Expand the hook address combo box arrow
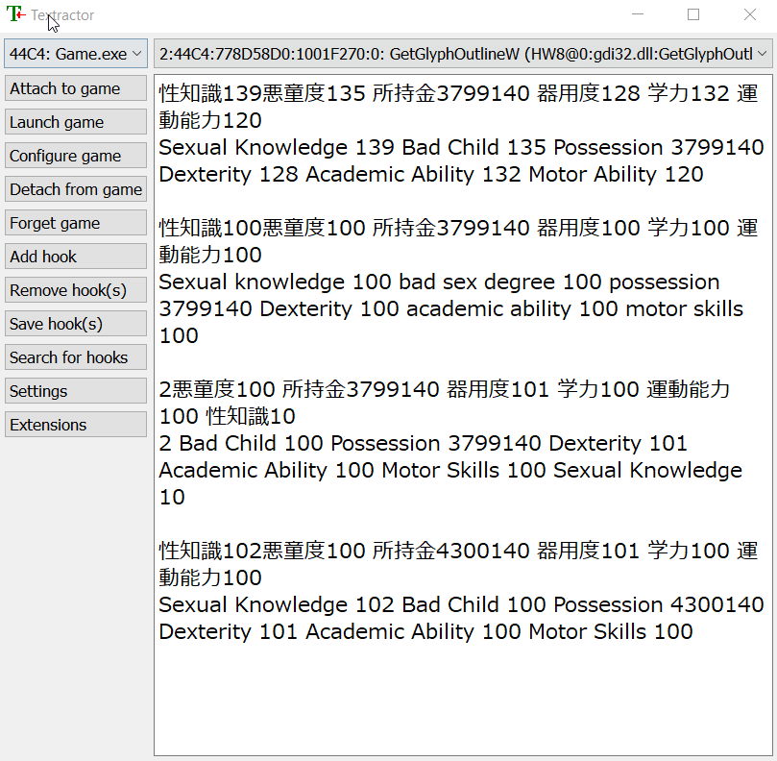 [x=764, y=55]
